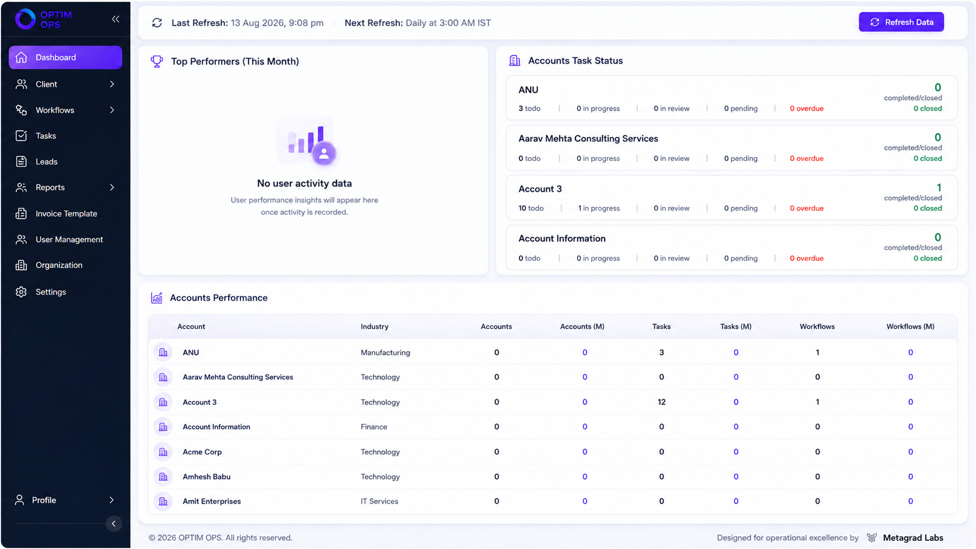976x549 pixels.
Task: Open User Management page
Action: [65, 239]
